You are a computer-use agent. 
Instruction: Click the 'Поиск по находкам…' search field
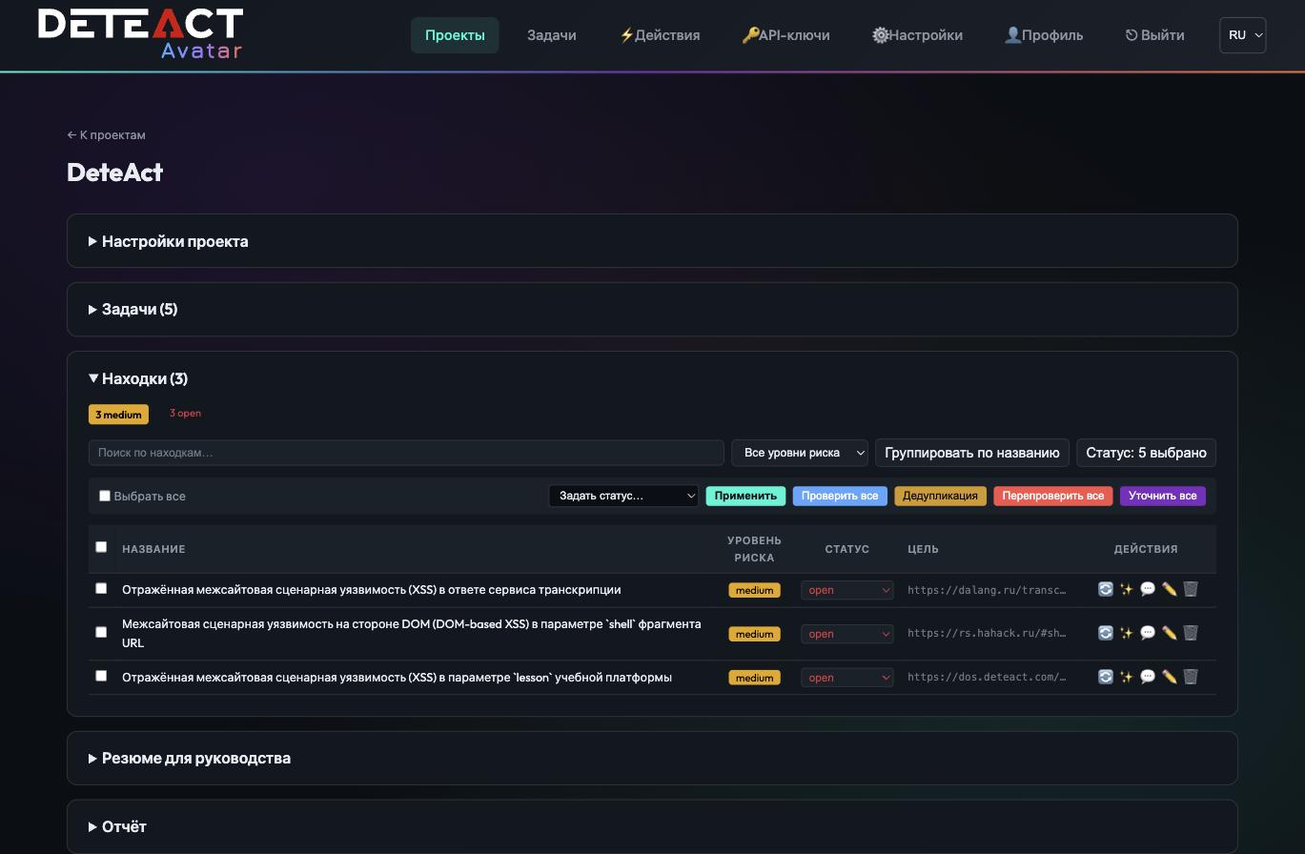(x=406, y=453)
